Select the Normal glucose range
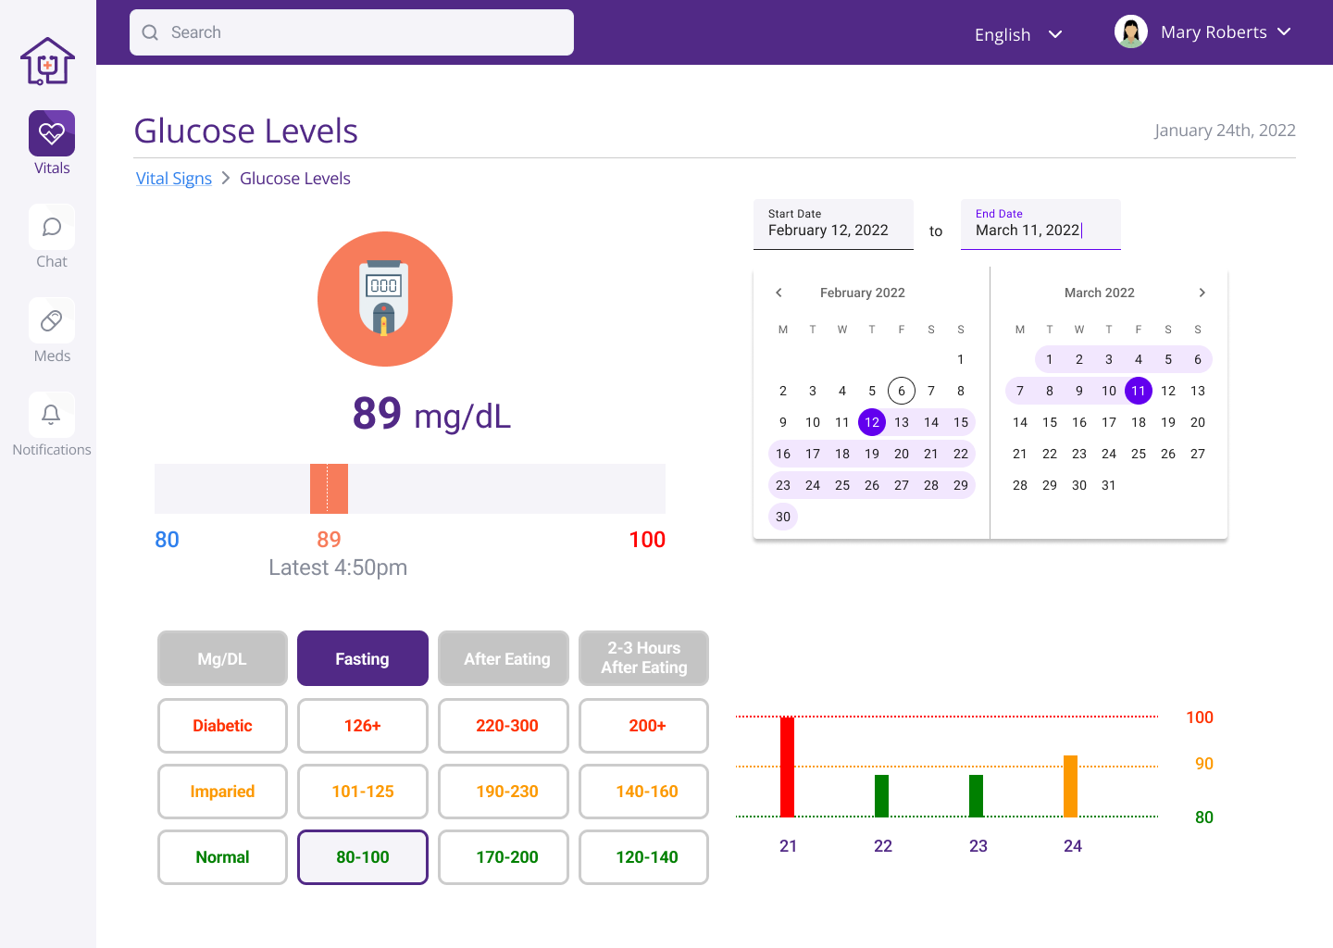Screen dimensions: 1333x948 [x=222, y=857]
